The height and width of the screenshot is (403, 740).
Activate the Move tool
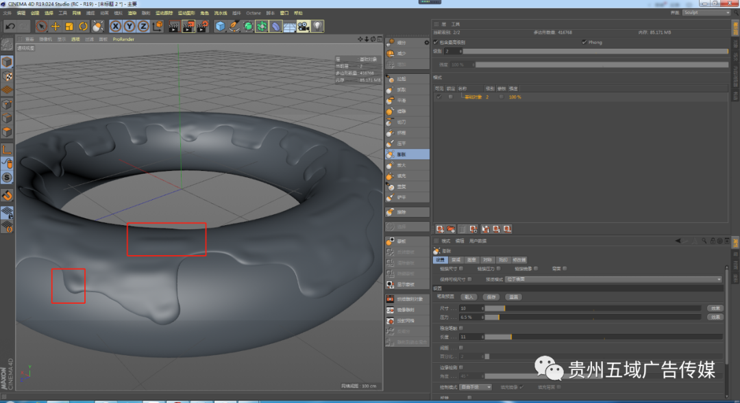[56, 27]
